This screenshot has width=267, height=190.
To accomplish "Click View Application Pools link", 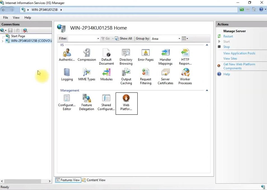I will (239, 53).
